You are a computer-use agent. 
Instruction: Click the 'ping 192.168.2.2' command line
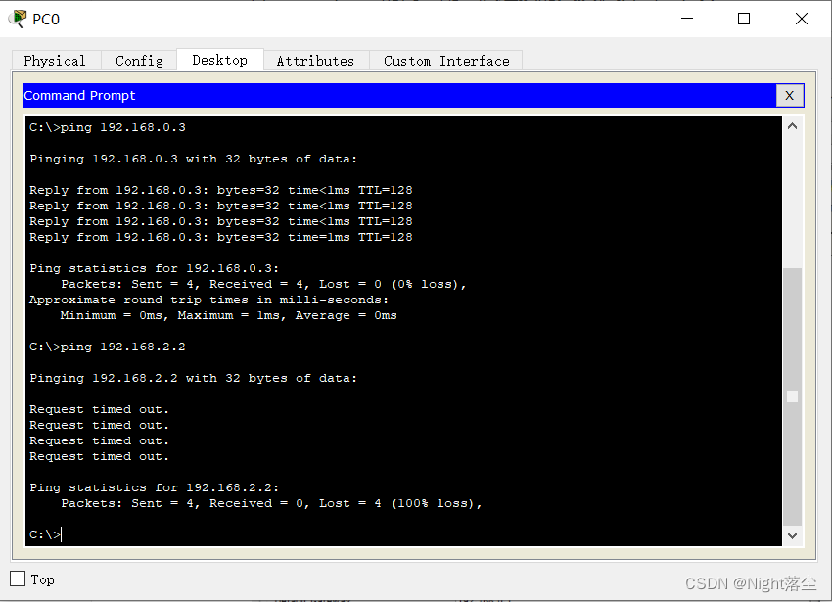(108, 347)
